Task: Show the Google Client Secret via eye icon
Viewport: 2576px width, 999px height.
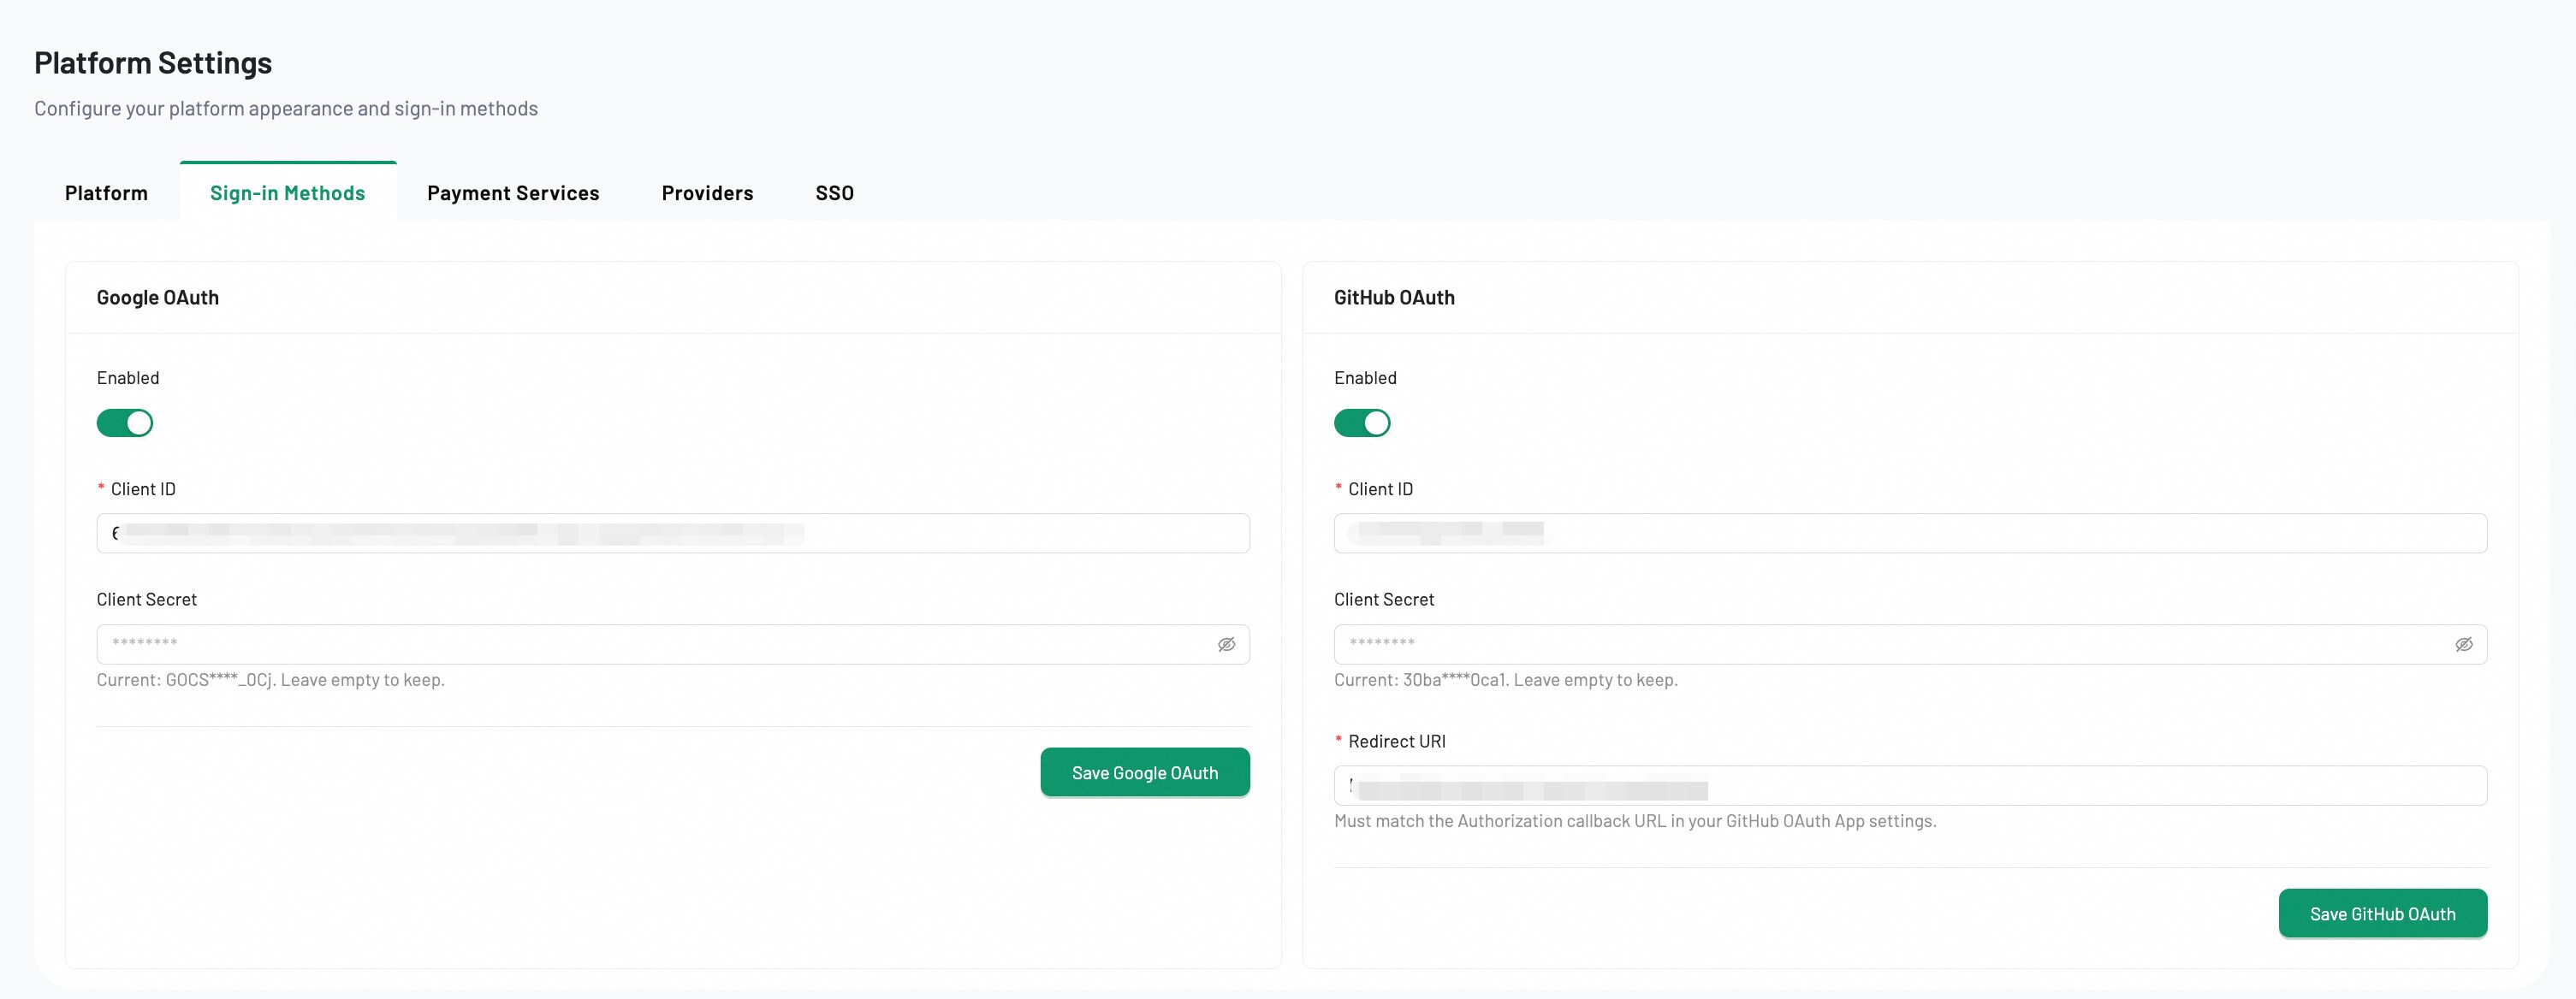Action: point(1226,644)
